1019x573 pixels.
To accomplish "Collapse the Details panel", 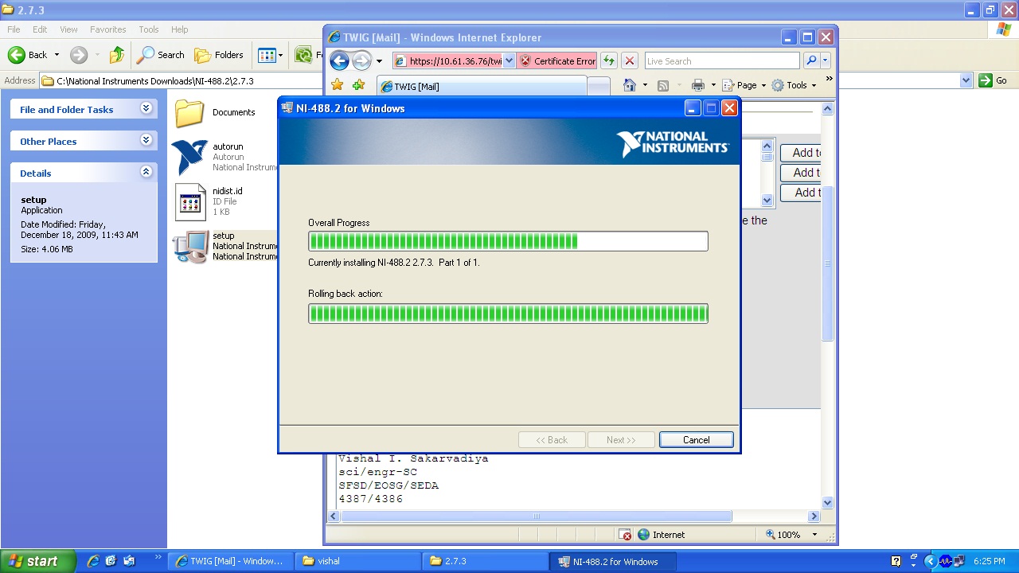I will 146,172.
